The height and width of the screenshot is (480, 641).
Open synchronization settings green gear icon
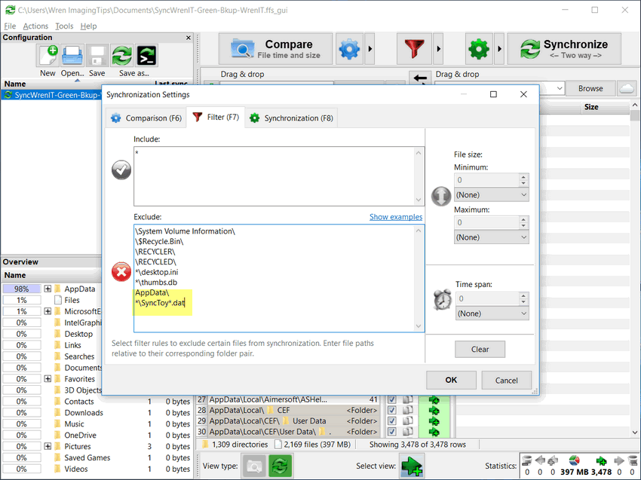coord(478,50)
